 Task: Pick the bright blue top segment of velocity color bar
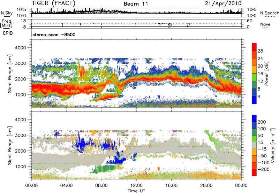254,118
